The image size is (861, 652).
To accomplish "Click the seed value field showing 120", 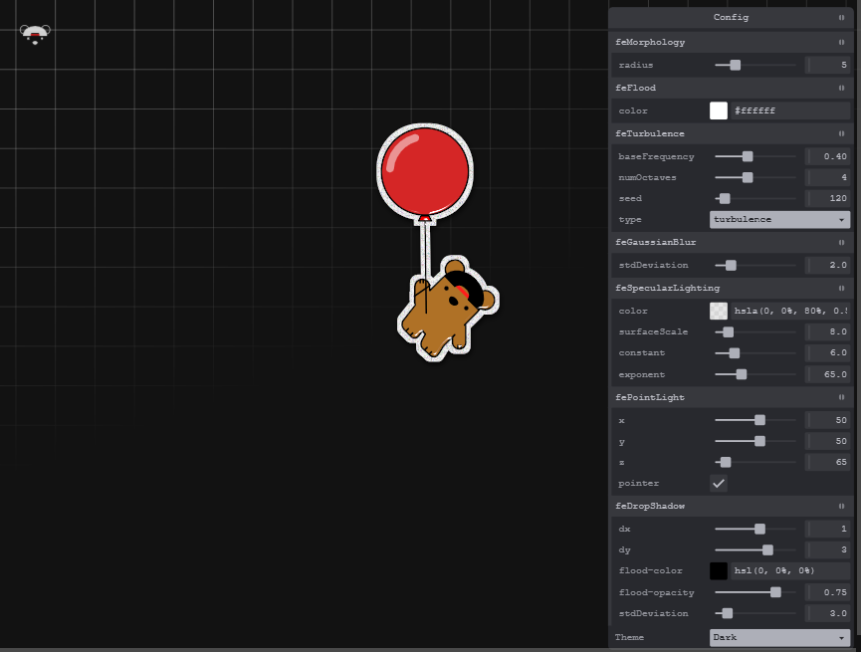I will tap(827, 198).
